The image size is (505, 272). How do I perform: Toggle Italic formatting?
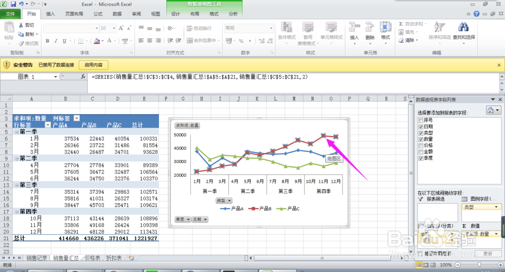56,41
